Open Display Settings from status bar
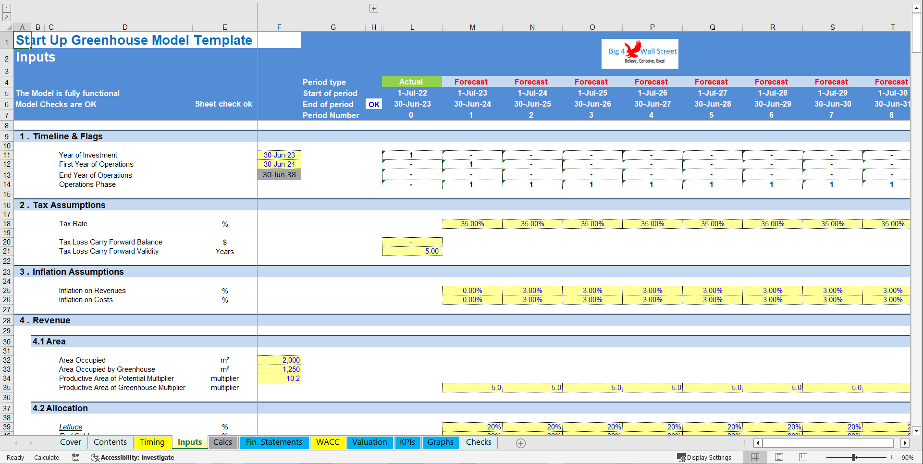 [705, 457]
